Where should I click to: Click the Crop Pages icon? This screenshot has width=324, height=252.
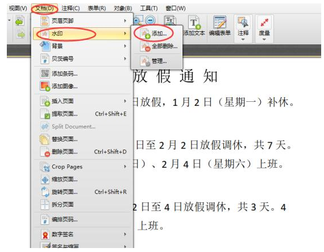tap(45, 167)
